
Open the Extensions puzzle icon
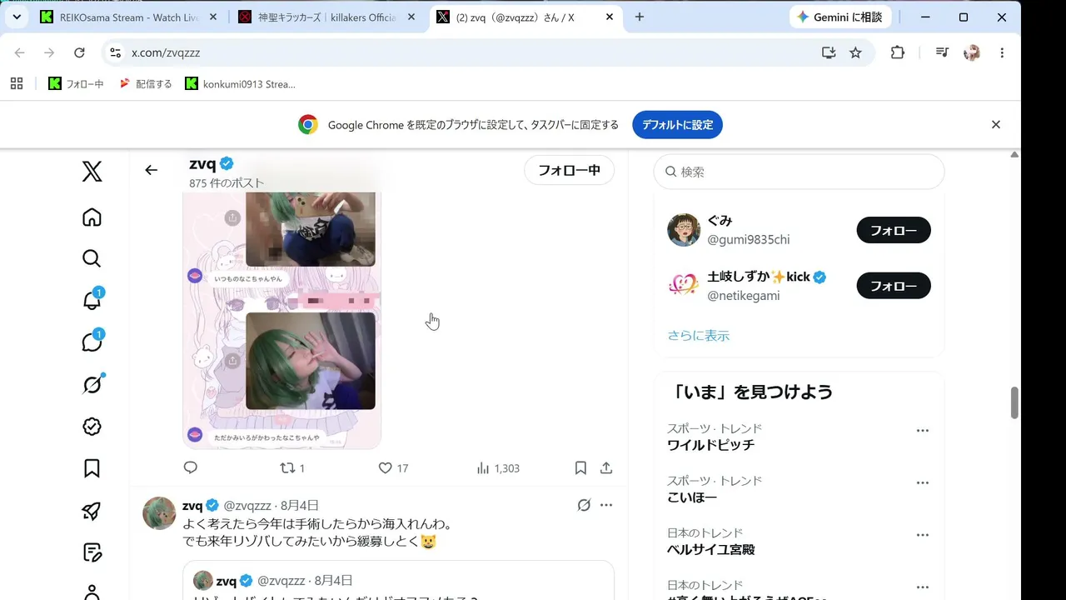[x=897, y=52]
